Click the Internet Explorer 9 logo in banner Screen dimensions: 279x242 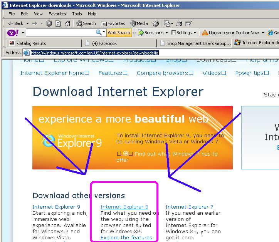72,141
